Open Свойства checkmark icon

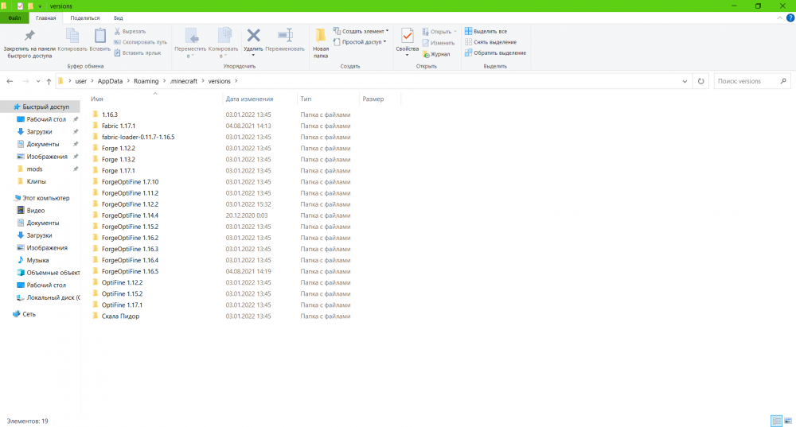[x=407, y=36]
